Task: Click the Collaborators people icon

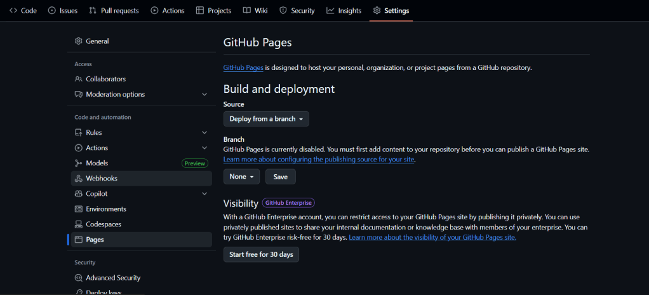Action: [x=79, y=79]
